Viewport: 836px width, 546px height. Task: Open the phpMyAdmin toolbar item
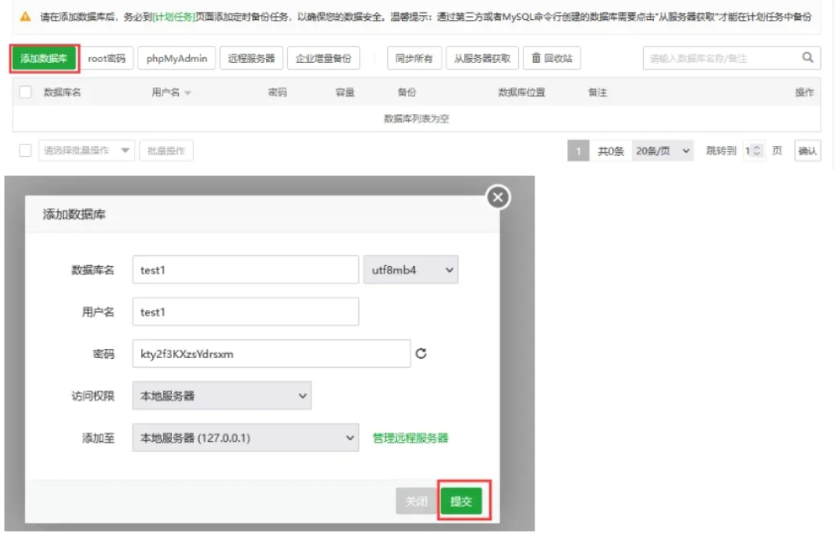176,59
